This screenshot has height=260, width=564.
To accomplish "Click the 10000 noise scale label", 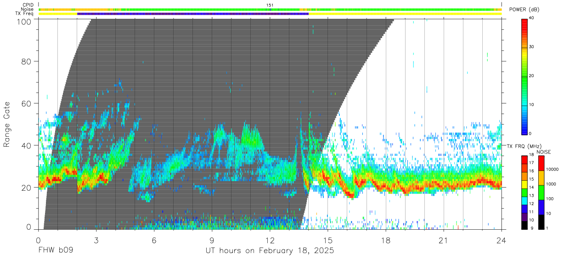I will 552,169.
